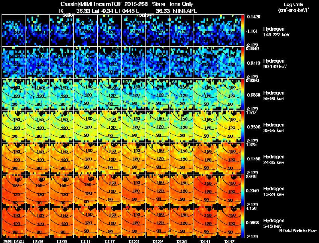
Task: Click the Log Cnts units heading
Action: click(293, 7)
